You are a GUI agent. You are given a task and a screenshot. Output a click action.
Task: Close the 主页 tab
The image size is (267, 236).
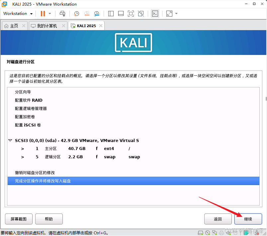24,25
